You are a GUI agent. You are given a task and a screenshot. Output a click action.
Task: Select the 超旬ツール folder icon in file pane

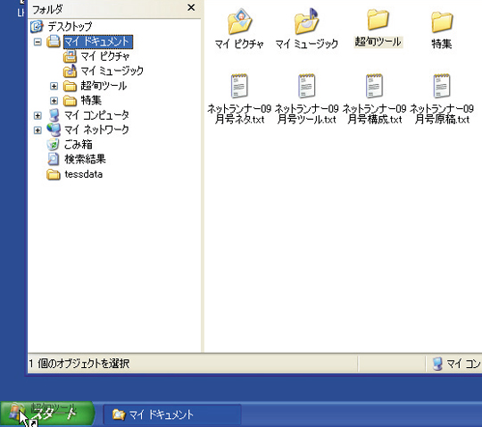pos(378,20)
